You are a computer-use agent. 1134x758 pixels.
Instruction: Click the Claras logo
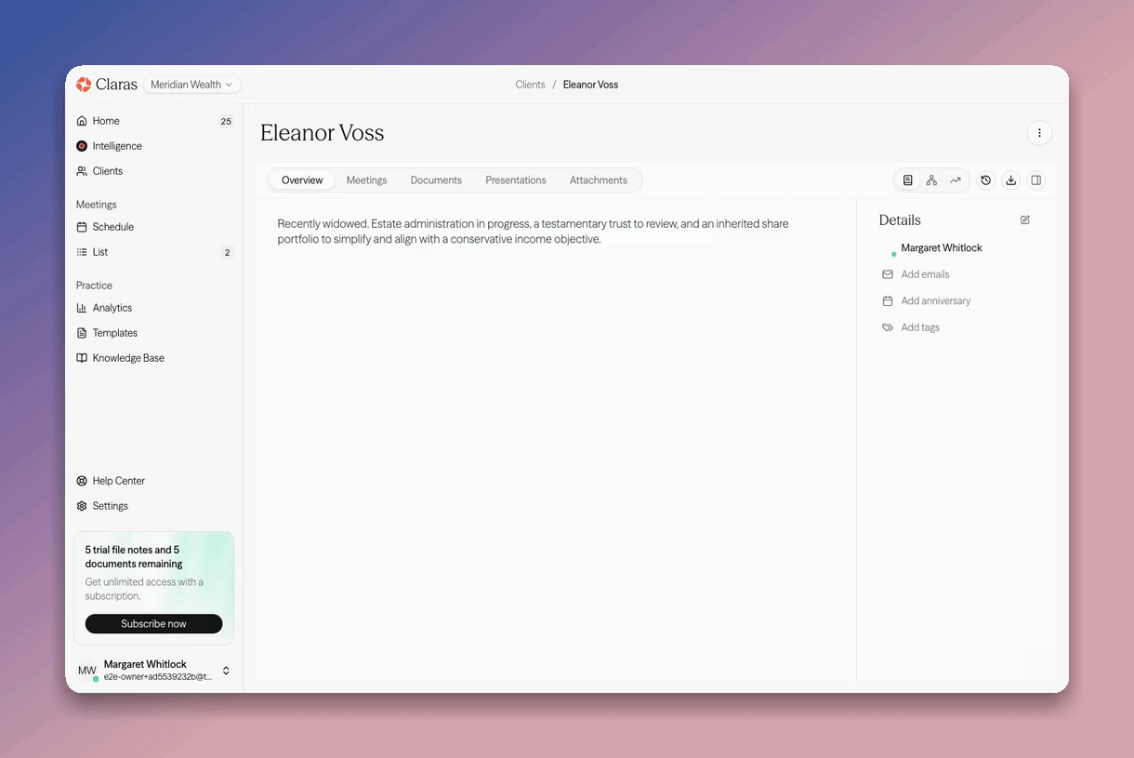pyautogui.click(x=107, y=85)
